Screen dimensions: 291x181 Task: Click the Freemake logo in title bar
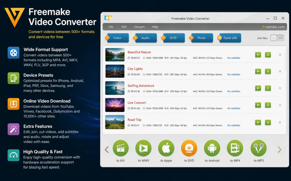point(108,18)
